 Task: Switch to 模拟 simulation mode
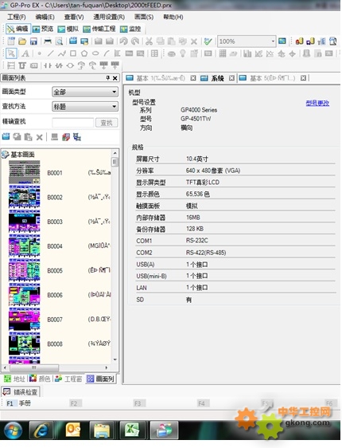[68, 29]
